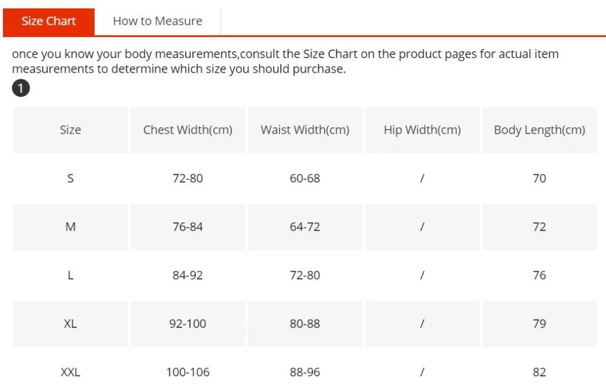Click chest width value 72-80
Image resolution: width=606 pixels, height=390 pixels.
pyautogui.click(x=188, y=179)
